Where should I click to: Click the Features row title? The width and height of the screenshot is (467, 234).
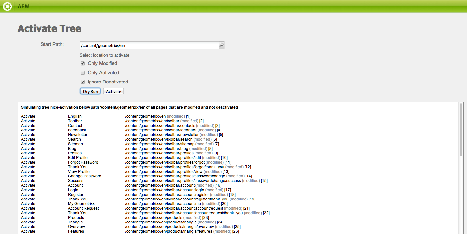tap(76, 231)
